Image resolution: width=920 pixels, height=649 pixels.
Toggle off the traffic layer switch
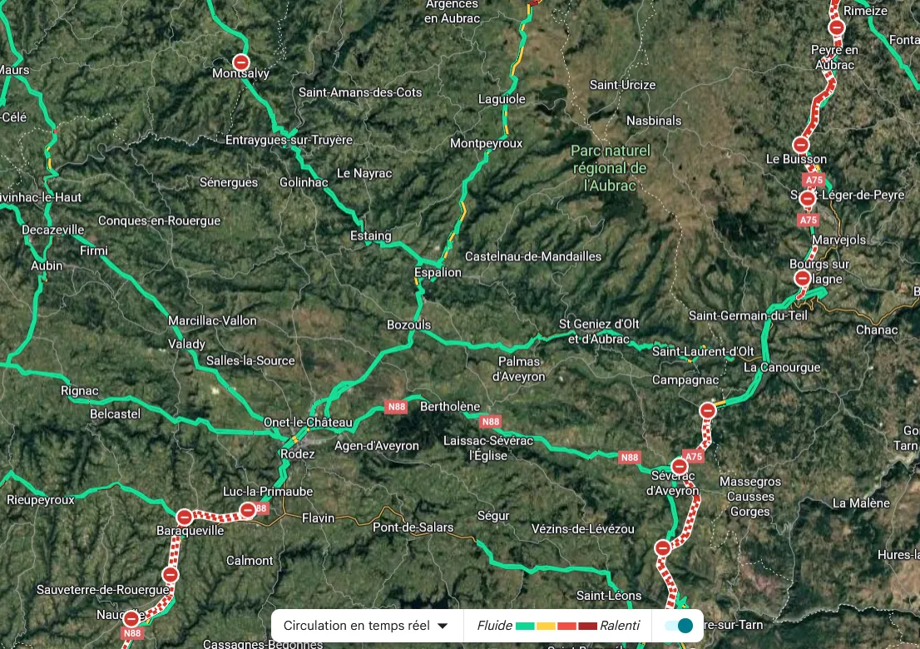coord(679,626)
